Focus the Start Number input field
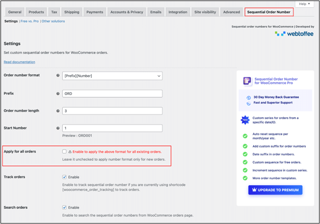This screenshot has height=224, width=320. click(x=112, y=128)
